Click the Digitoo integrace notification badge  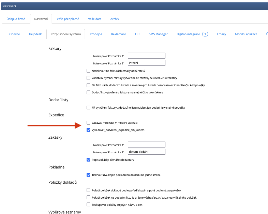[205, 34]
